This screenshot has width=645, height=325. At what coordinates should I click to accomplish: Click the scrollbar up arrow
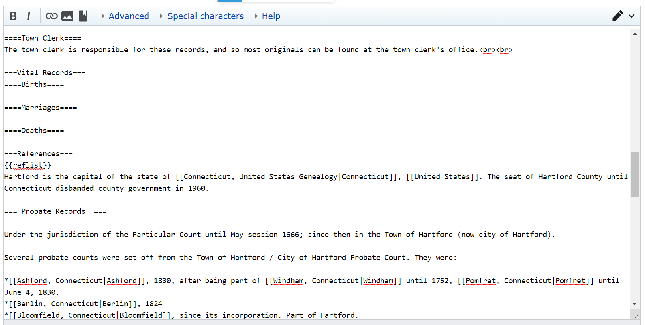(x=635, y=34)
